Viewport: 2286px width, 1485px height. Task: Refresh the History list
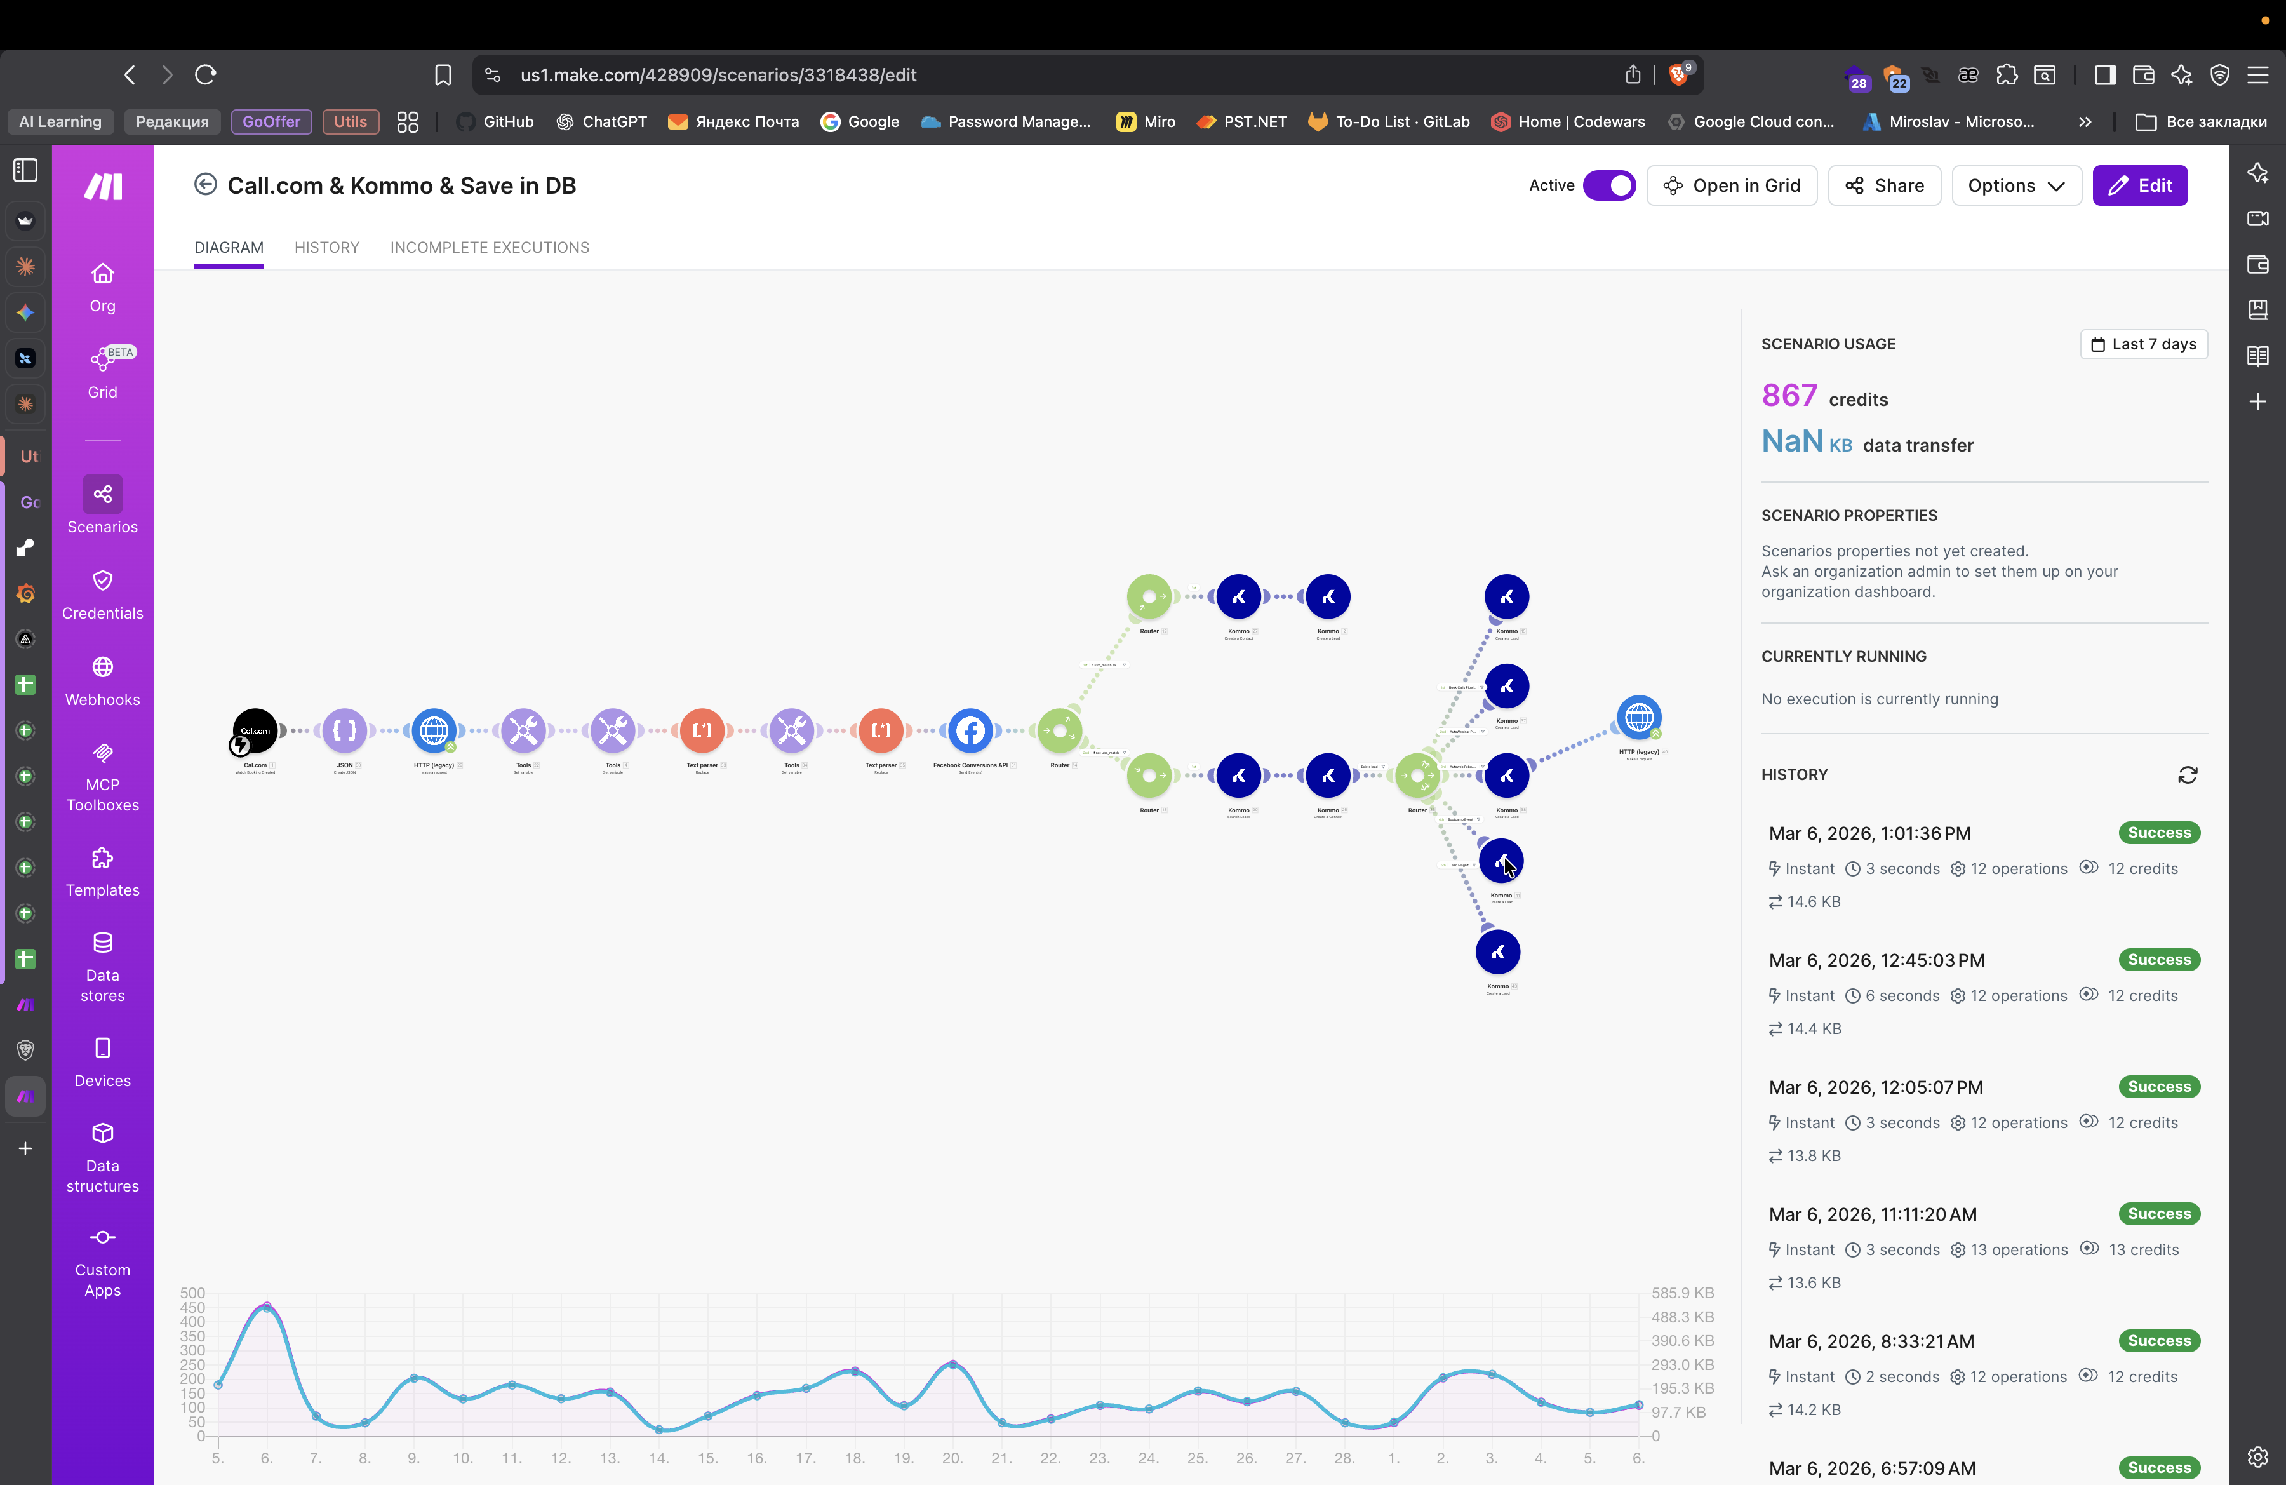click(2187, 775)
